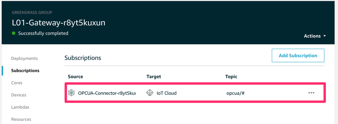Image resolution: width=338 pixels, height=124 pixels.
Task: Click the green deployment status dot
Action: [x=14, y=33]
